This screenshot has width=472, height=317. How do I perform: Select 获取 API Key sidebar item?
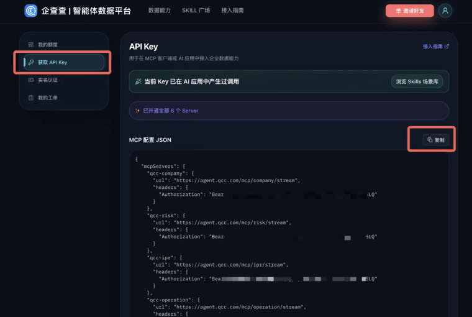[64, 62]
